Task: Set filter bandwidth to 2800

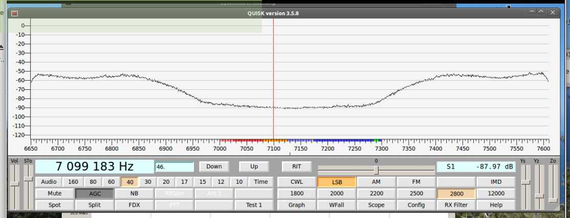Action: (x=456, y=193)
